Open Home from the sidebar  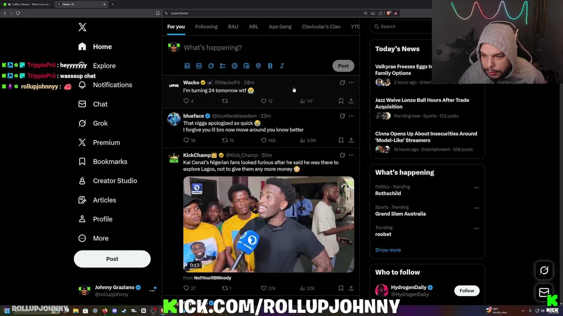pos(95,47)
